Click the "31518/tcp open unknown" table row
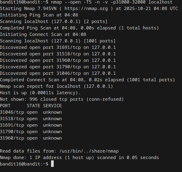This screenshot has height=172, width=182. [x=31, y=119]
